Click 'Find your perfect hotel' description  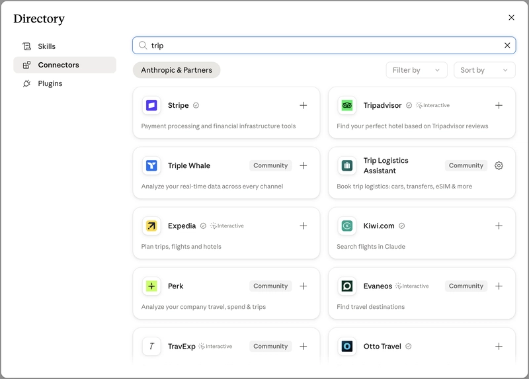(412, 126)
